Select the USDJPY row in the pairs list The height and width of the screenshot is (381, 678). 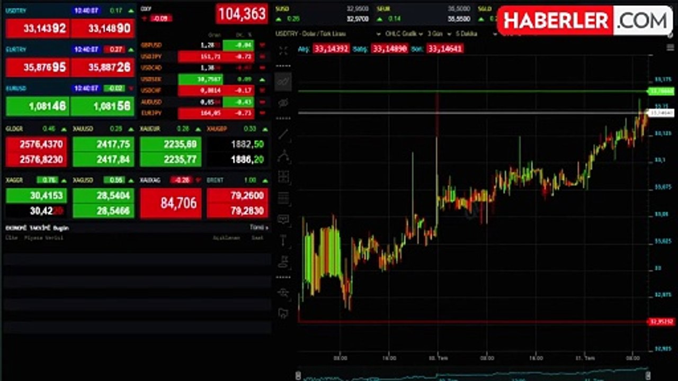(203, 57)
